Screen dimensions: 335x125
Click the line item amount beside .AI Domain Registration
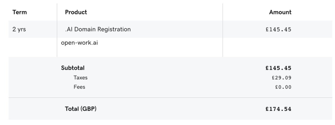(x=278, y=30)
